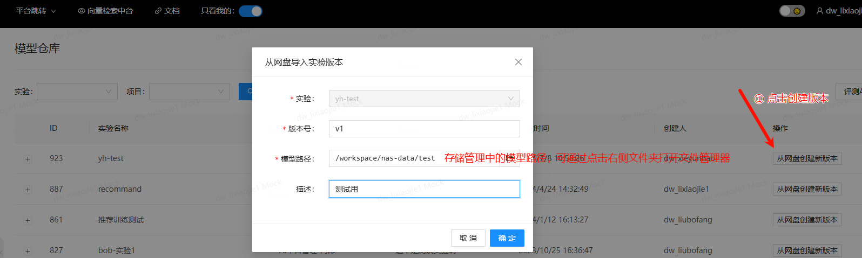Click the eye icon beside 向量检索中台
This screenshot has width=862, height=258.
coord(82,11)
